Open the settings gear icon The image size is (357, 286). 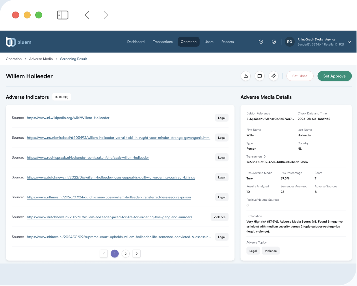pyautogui.click(x=274, y=42)
